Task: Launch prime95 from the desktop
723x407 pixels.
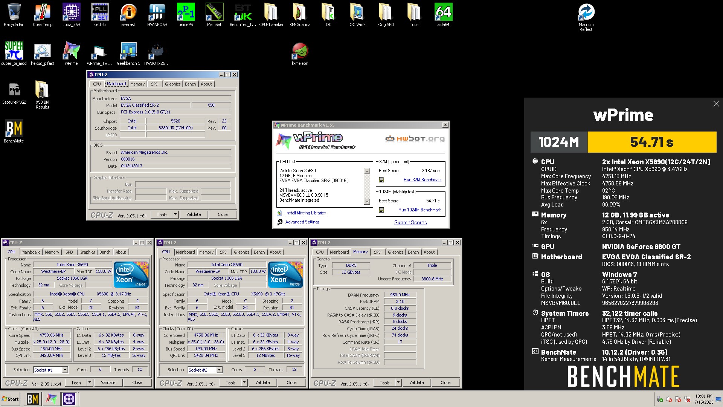Action: pyautogui.click(x=186, y=15)
